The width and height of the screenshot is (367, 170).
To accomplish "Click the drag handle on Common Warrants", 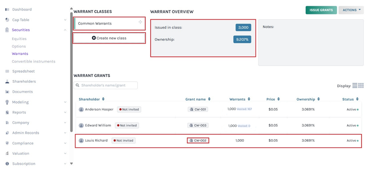I will tap(140, 22).
